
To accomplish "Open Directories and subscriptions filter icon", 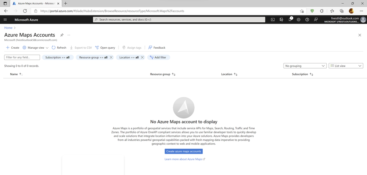I will coord(281,20).
